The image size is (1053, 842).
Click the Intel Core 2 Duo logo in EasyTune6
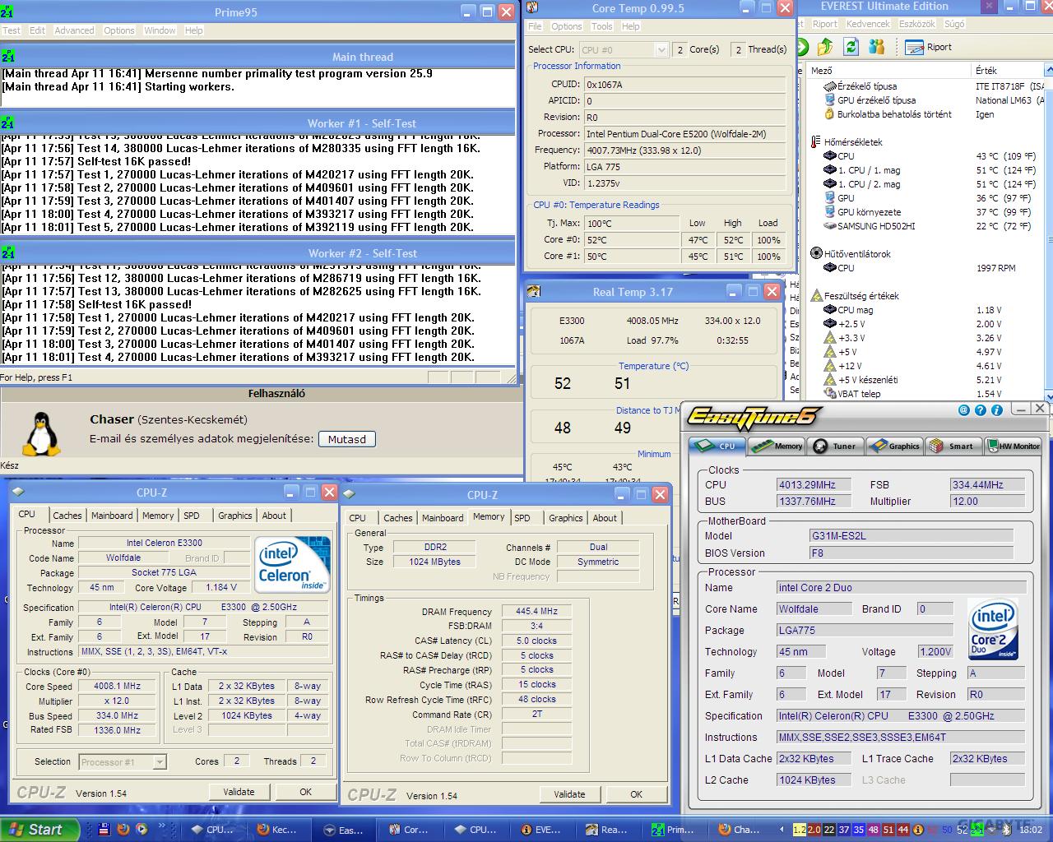click(x=994, y=629)
